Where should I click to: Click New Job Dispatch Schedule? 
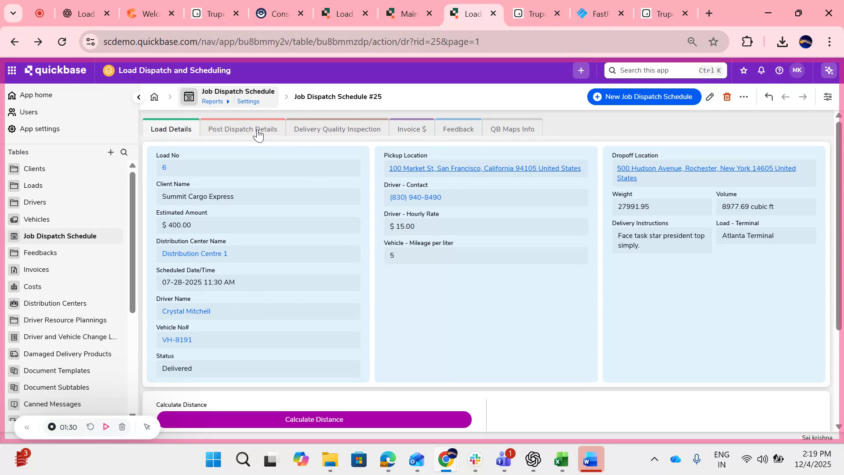(644, 96)
